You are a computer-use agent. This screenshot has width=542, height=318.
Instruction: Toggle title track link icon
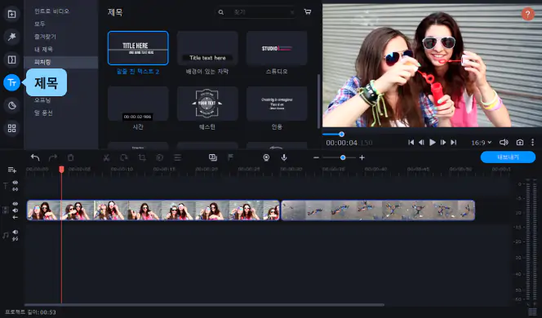point(16,189)
